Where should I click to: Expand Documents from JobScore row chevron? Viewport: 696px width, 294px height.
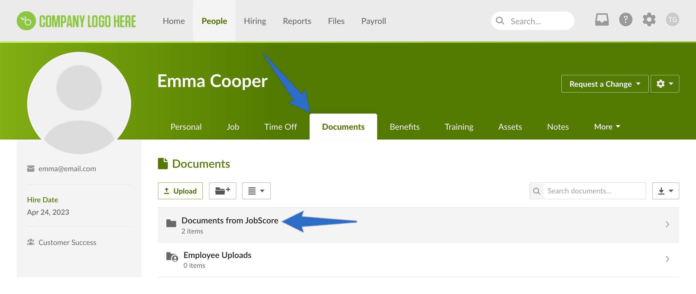click(667, 225)
